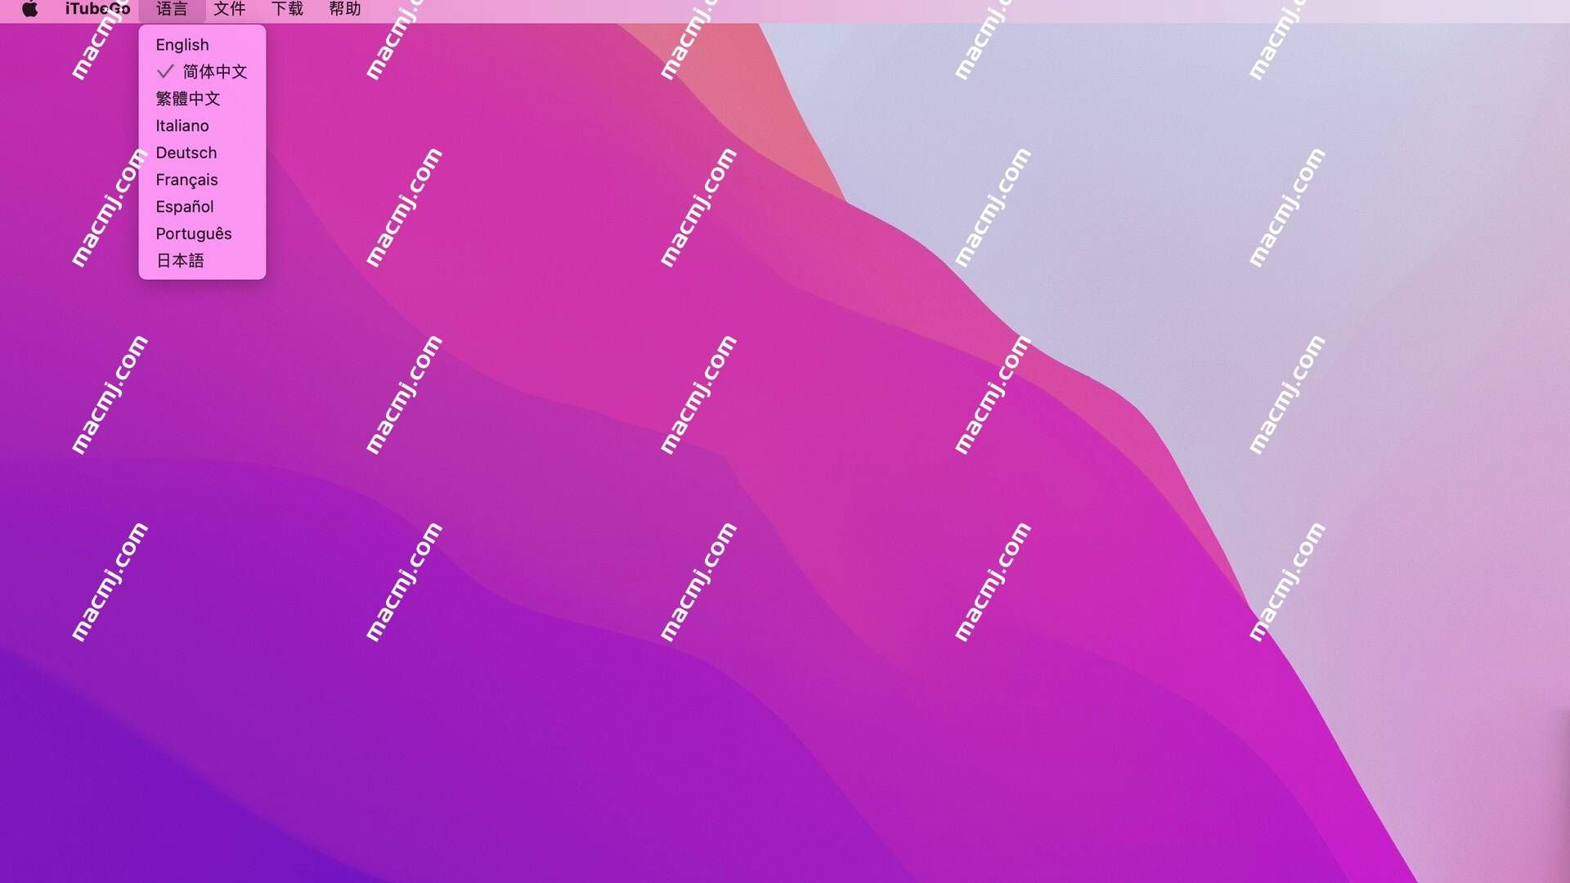Select Español from language dropdown
Screen dimensions: 1570x883
[x=183, y=206]
